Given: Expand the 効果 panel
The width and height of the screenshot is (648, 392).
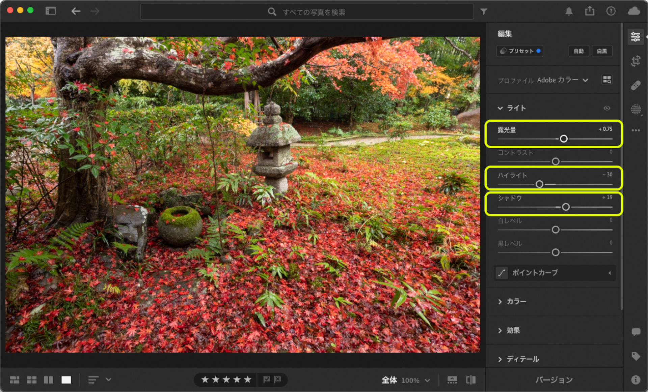Looking at the screenshot, I should pyautogui.click(x=513, y=330).
